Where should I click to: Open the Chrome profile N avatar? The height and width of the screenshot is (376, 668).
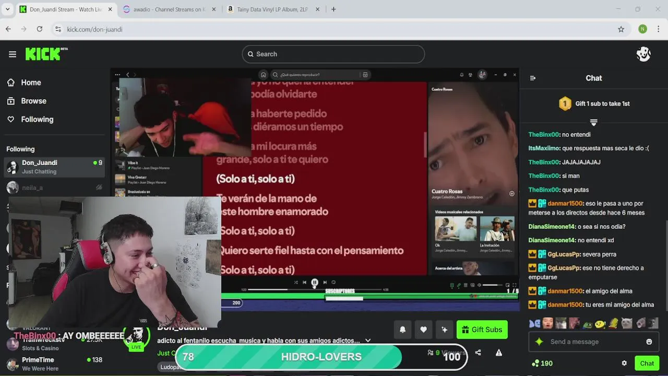(642, 29)
